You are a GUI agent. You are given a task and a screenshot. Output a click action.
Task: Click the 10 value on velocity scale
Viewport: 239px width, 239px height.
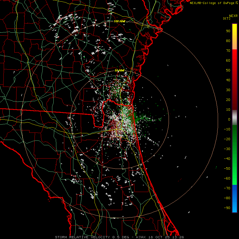coord(228,110)
